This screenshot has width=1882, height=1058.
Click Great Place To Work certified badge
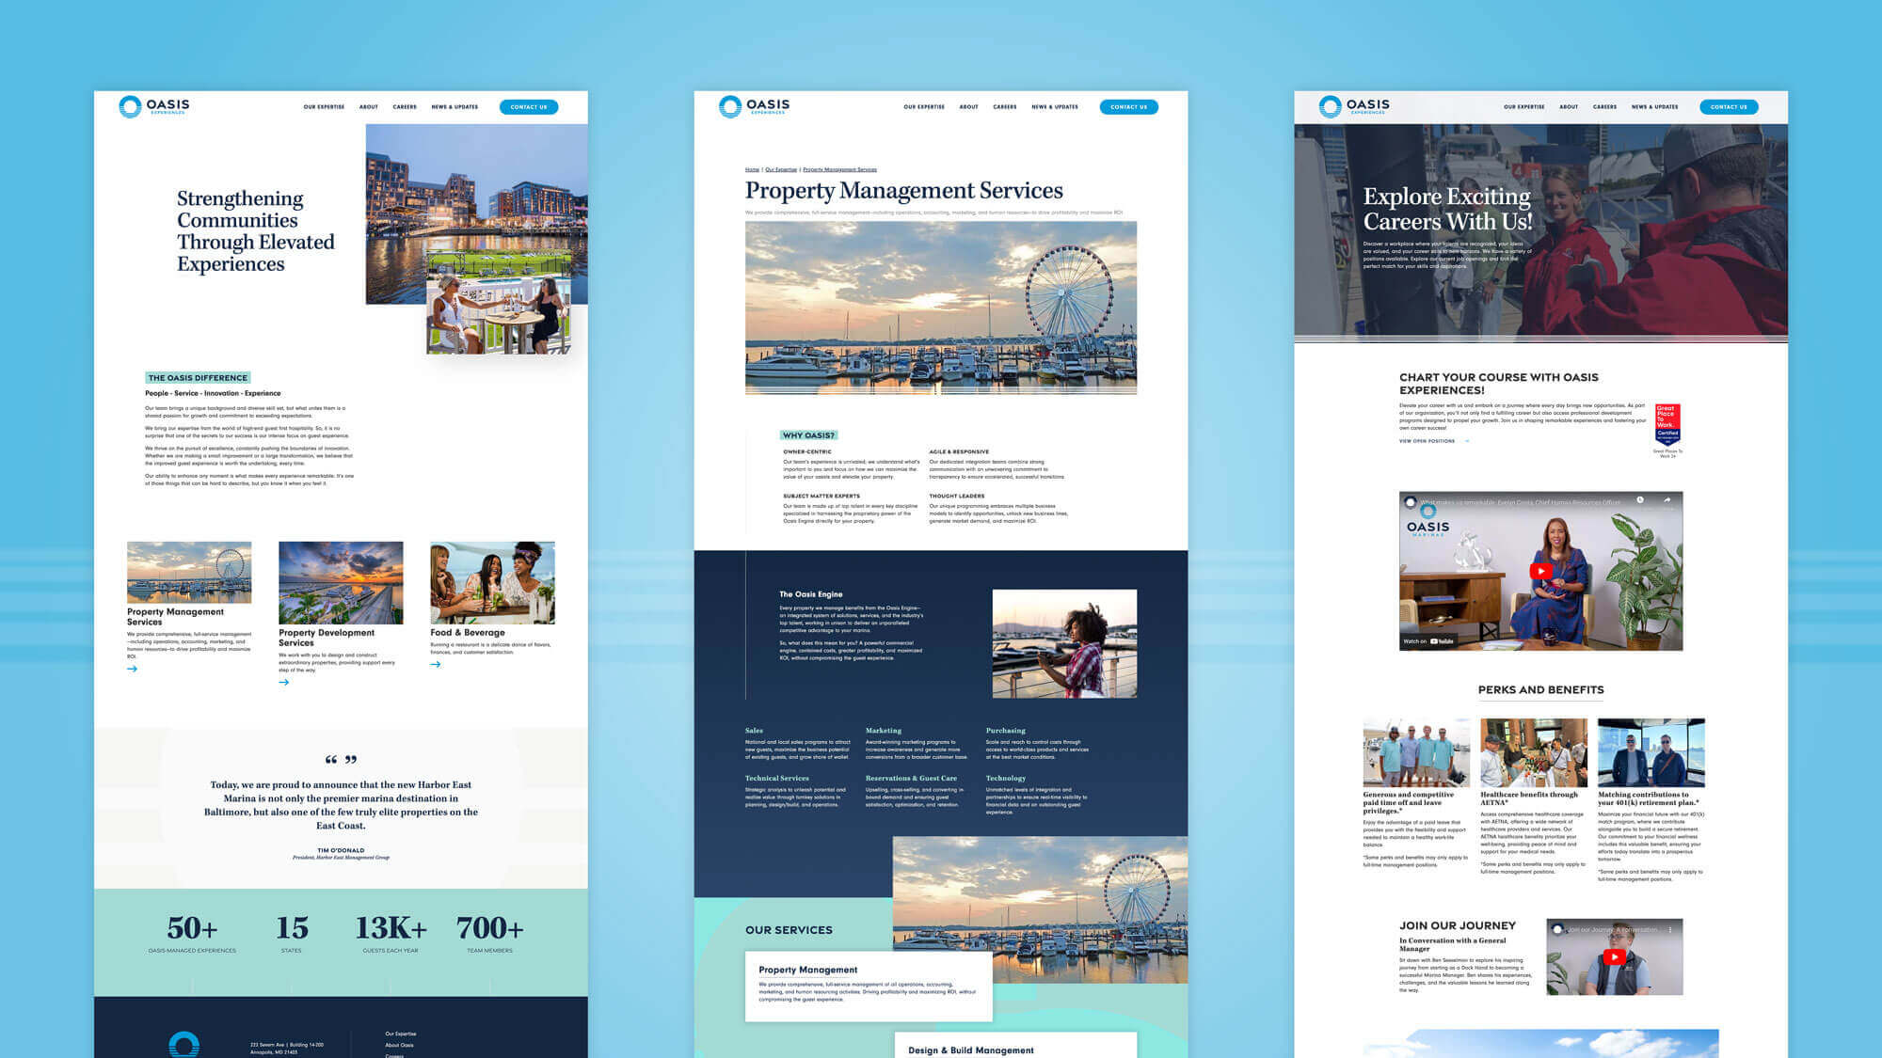[1667, 425]
